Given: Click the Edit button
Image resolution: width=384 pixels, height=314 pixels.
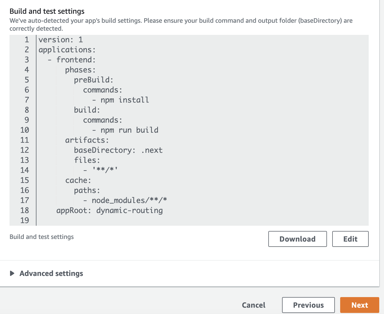Looking at the screenshot, I should click(350, 239).
